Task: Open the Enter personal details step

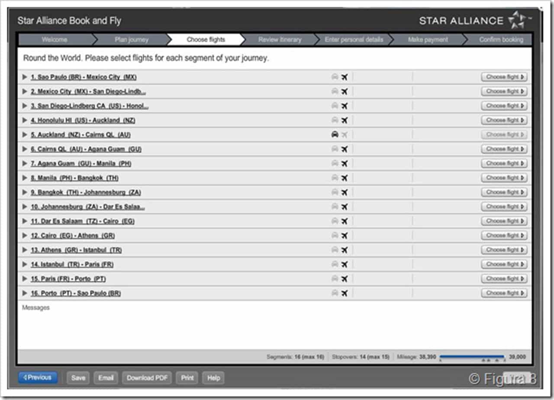Action: [x=354, y=39]
